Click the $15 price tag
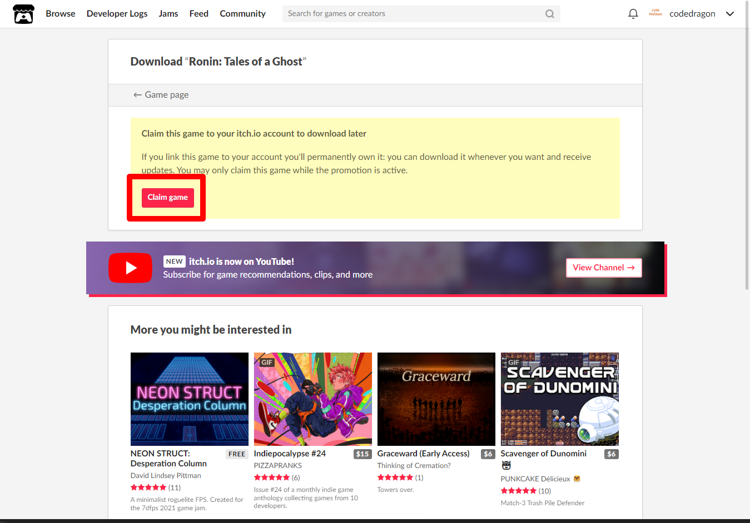Image resolution: width=750 pixels, height=523 pixels. point(362,454)
